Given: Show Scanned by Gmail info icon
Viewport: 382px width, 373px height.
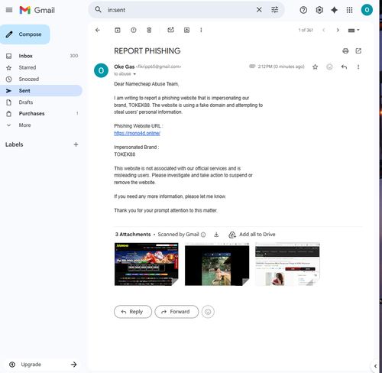Looking at the screenshot, I should click(x=203, y=235).
